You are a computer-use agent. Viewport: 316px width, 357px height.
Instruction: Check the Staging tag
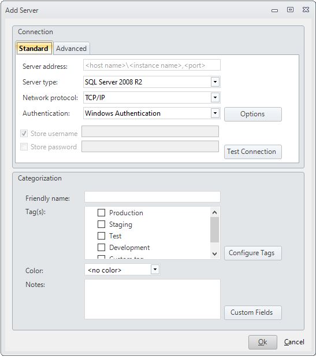tap(101, 224)
